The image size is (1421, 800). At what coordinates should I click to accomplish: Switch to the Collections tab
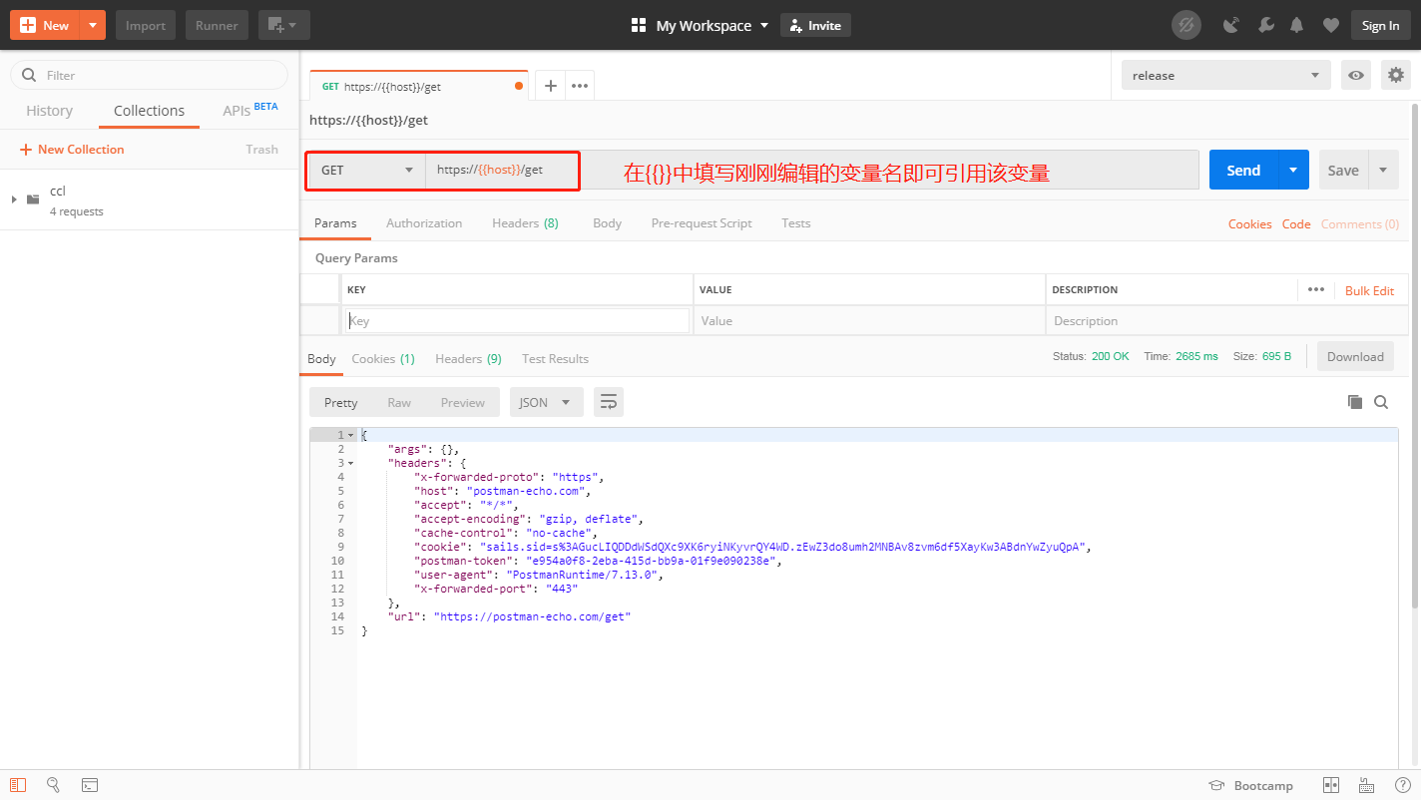(x=149, y=111)
